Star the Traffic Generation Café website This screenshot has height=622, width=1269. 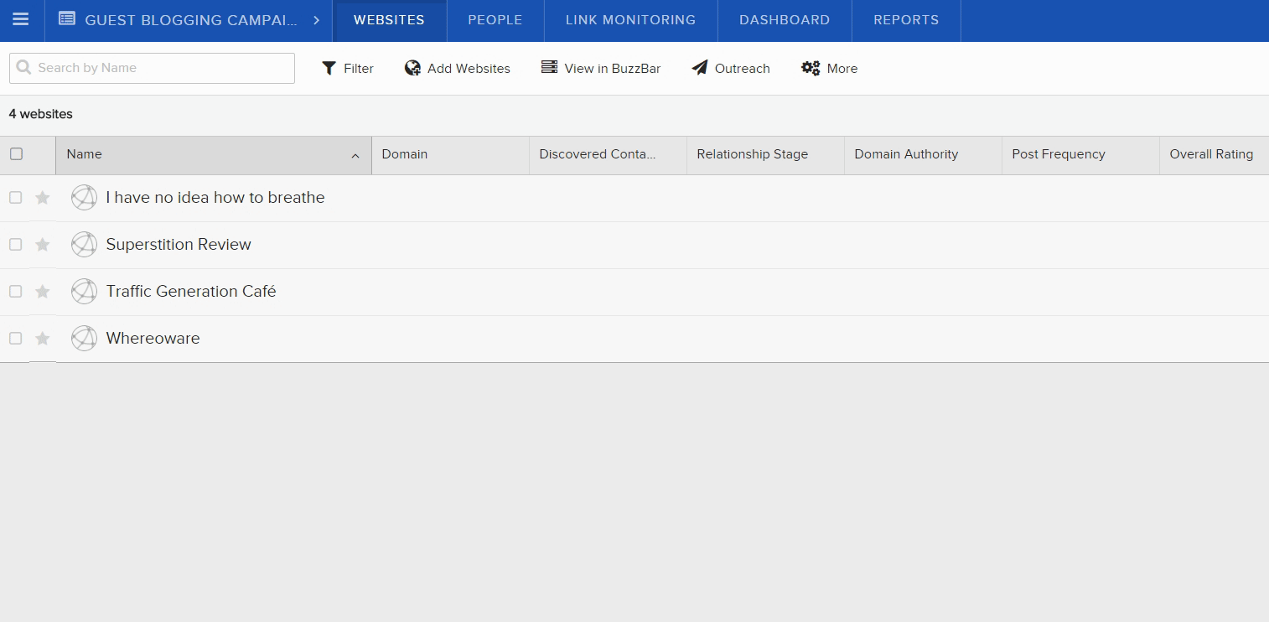43,292
